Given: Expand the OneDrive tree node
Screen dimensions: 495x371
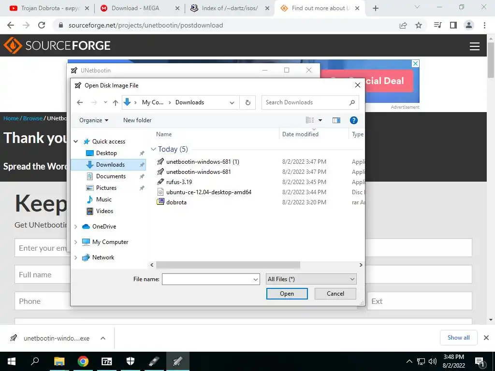Looking at the screenshot, I should tap(76, 227).
